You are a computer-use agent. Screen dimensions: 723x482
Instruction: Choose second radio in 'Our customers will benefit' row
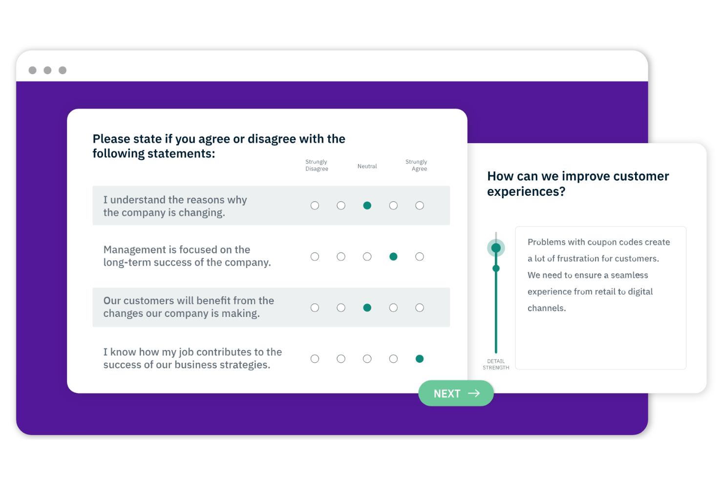[341, 308]
